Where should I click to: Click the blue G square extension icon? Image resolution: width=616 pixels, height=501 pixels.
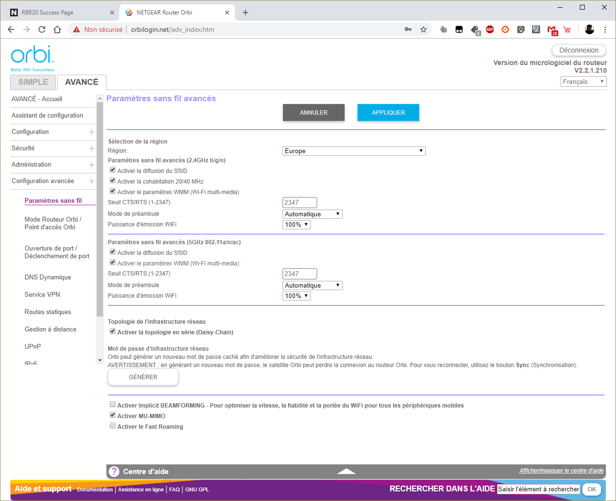[x=536, y=29]
